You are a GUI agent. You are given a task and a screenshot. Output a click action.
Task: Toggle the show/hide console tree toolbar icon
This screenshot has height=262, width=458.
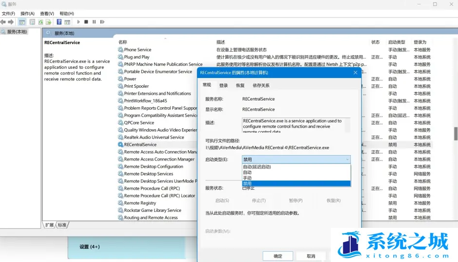(22, 22)
